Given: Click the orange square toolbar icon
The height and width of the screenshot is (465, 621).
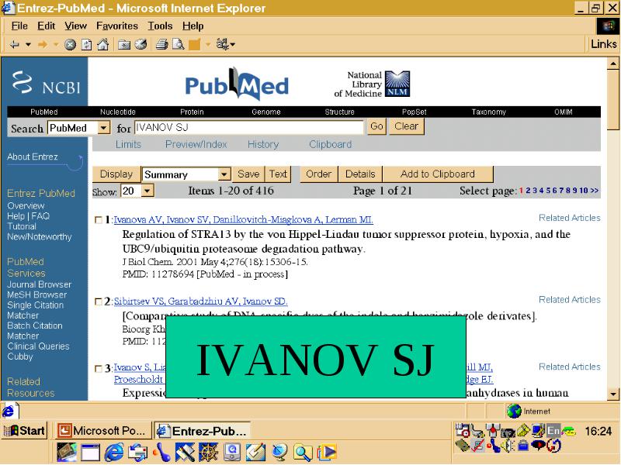Looking at the screenshot, I should point(195,44).
